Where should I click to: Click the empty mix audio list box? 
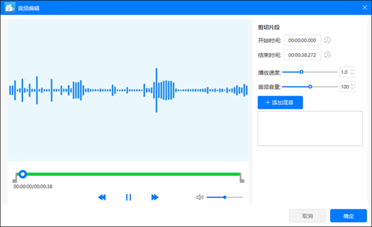pos(310,128)
